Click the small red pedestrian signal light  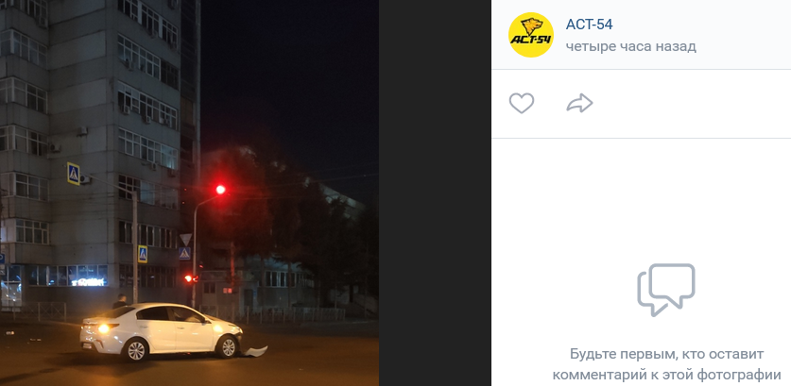pos(190,278)
